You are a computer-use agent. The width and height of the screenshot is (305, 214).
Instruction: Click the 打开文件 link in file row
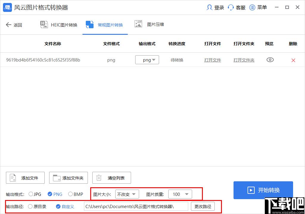(x=213, y=60)
